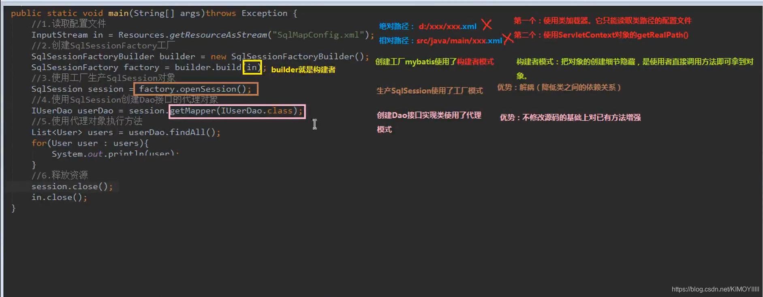Click the 'public static void main' method line

[154, 13]
